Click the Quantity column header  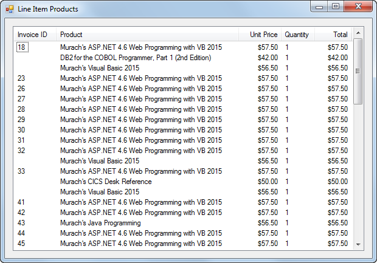click(x=298, y=35)
